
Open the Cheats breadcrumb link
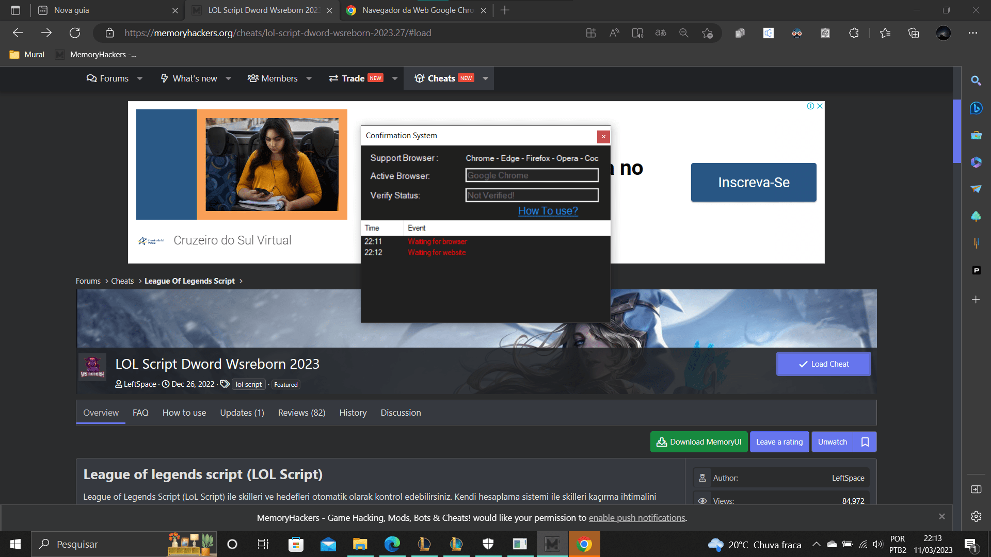pyautogui.click(x=122, y=281)
